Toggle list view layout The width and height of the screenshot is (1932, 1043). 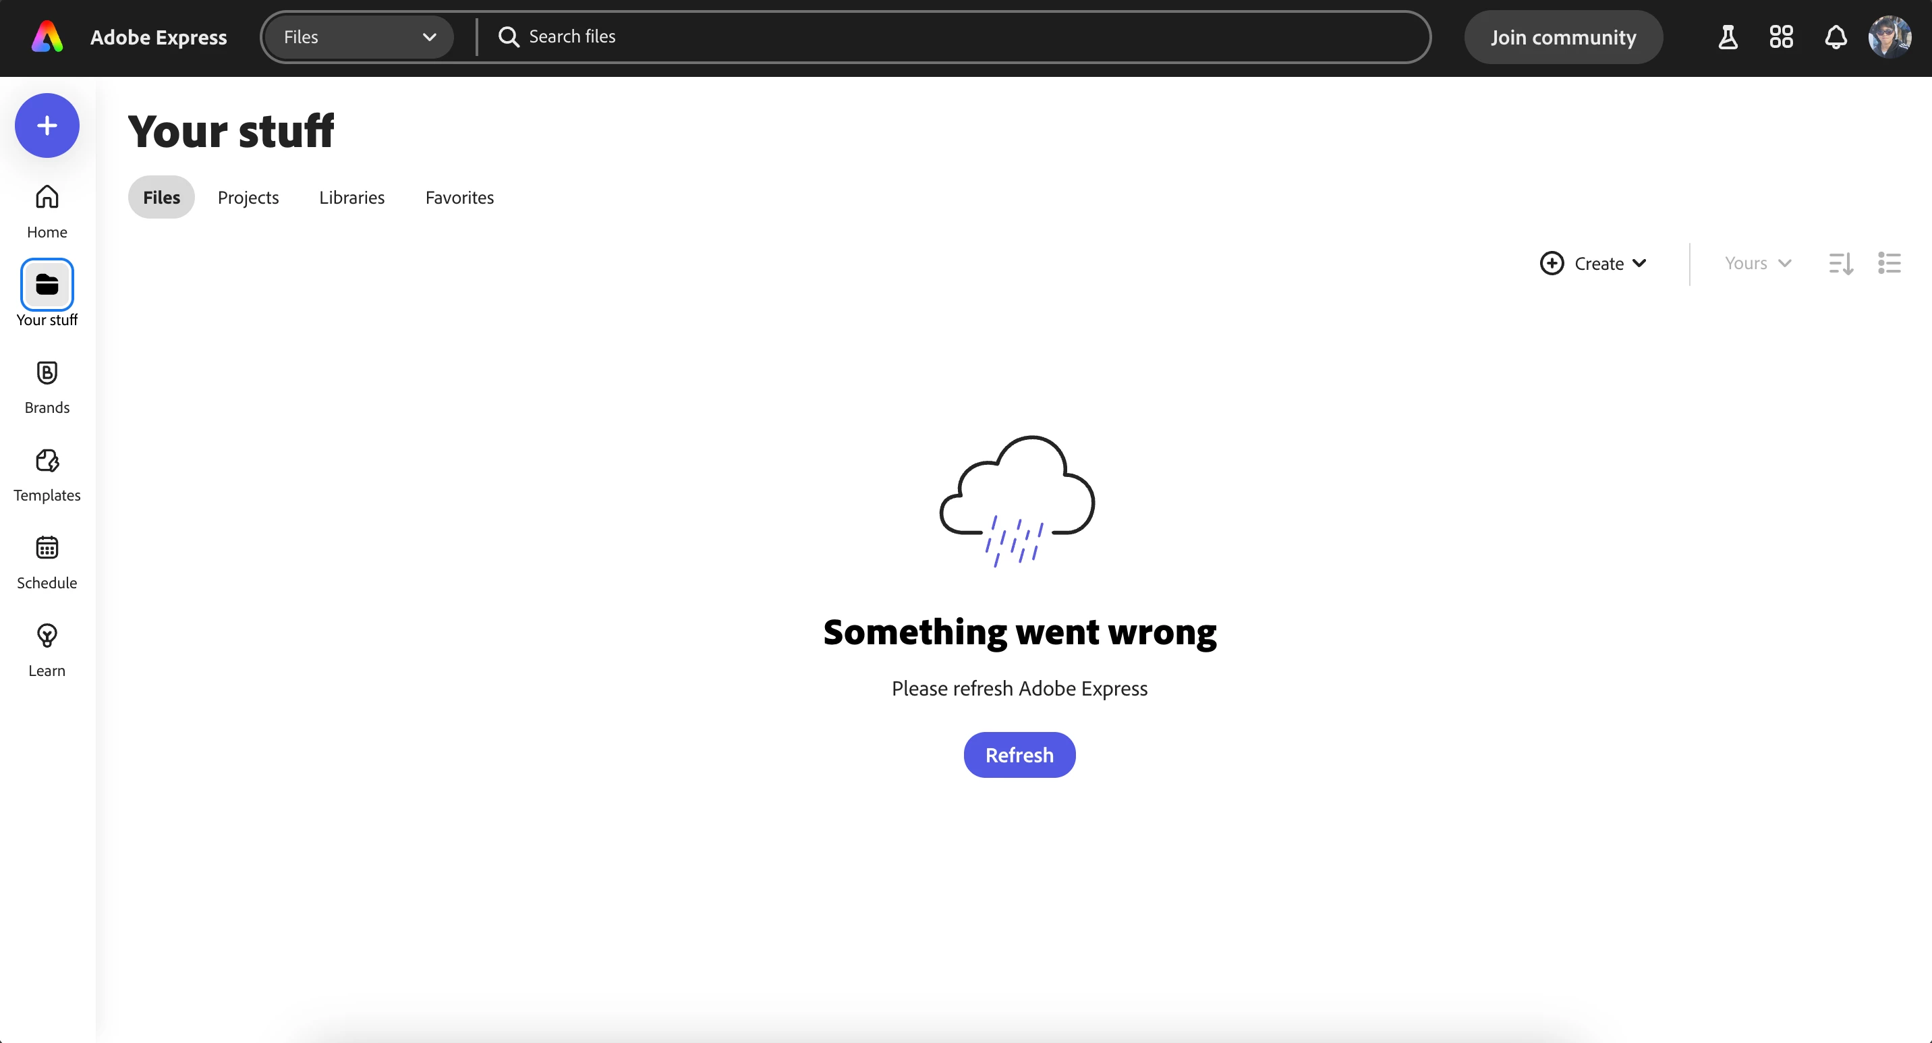tap(1890, 263)
